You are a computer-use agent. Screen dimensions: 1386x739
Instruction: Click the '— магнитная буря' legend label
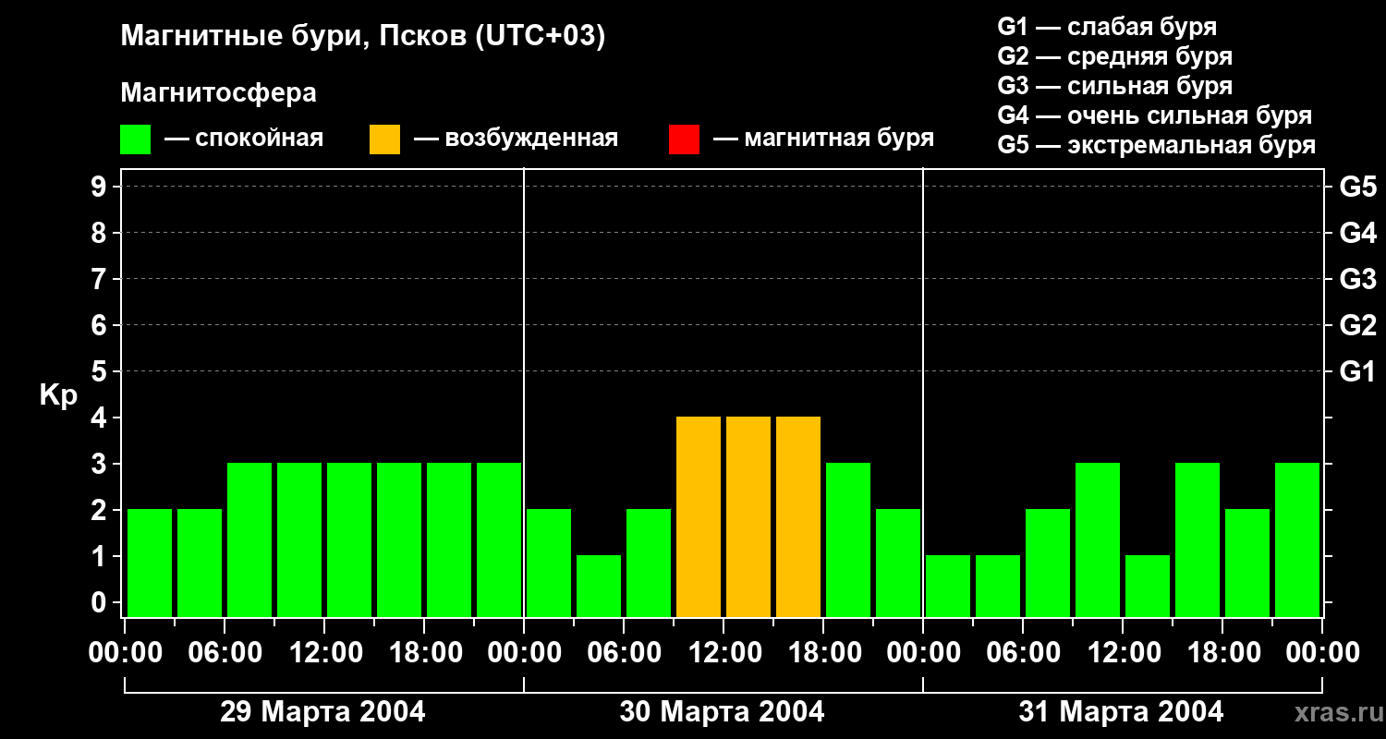coord(823,139)
